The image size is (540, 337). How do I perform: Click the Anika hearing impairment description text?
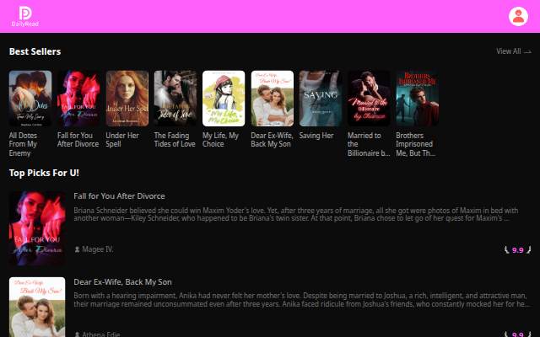pyautogui.click(x=300, y=300)
